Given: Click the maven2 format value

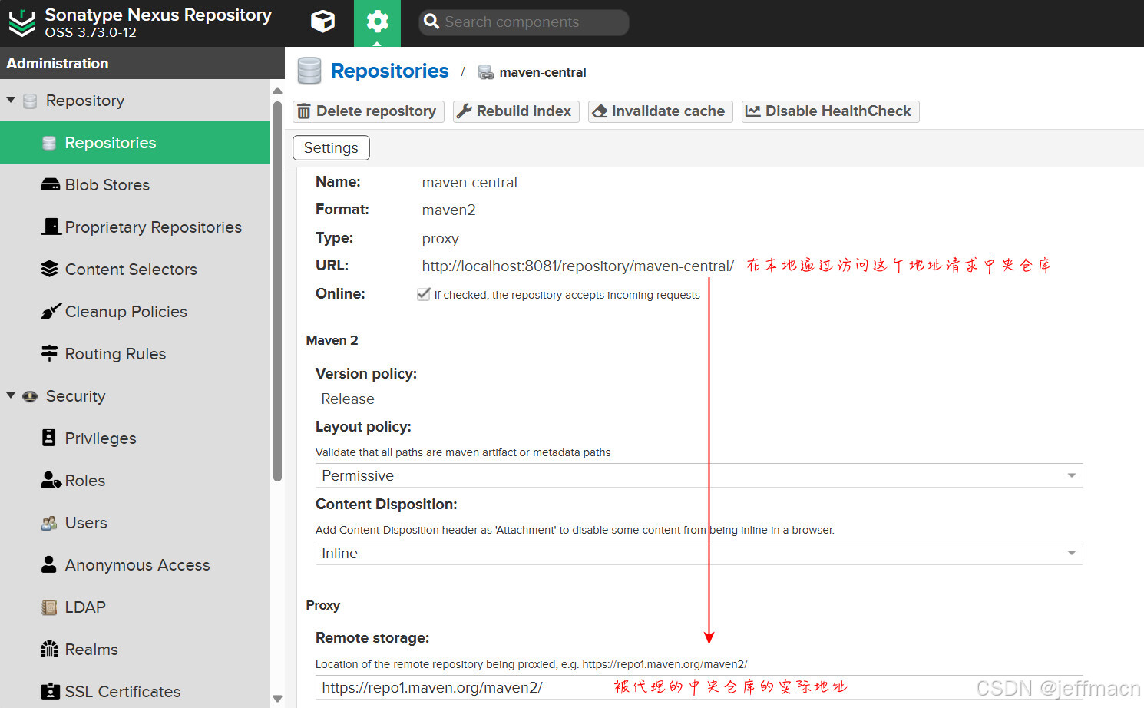Looking at the screenshot, I should tap(449, 210).
